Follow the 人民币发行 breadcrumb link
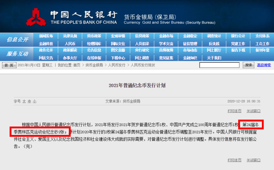This screenshot has width=274, height=170. (117, 65)
